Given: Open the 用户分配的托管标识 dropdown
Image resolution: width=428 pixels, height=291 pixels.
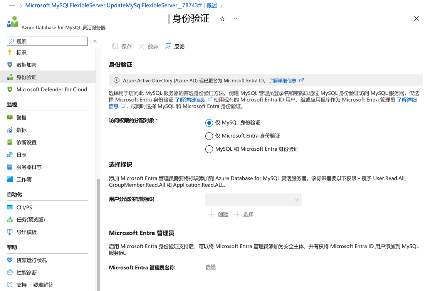Looking at the screenshot, I should pos(253,200).
